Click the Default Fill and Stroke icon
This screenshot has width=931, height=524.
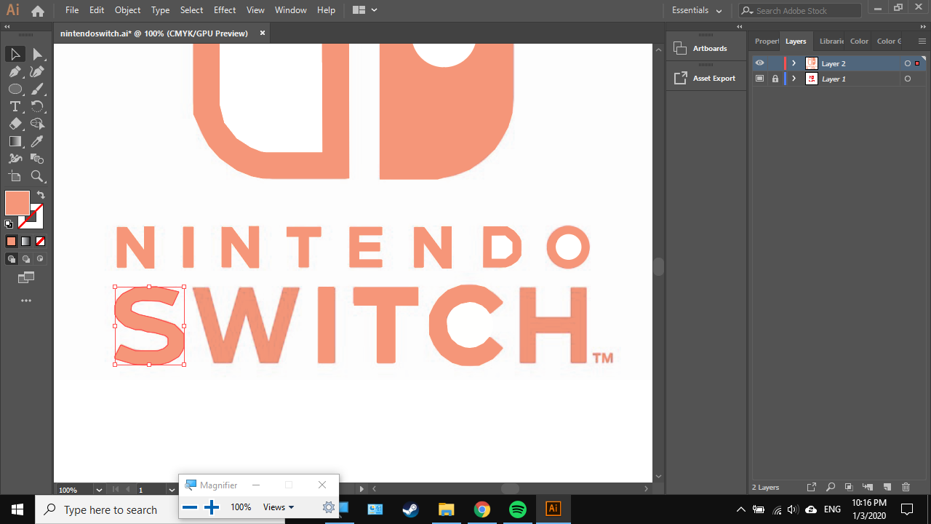[9, 224]
